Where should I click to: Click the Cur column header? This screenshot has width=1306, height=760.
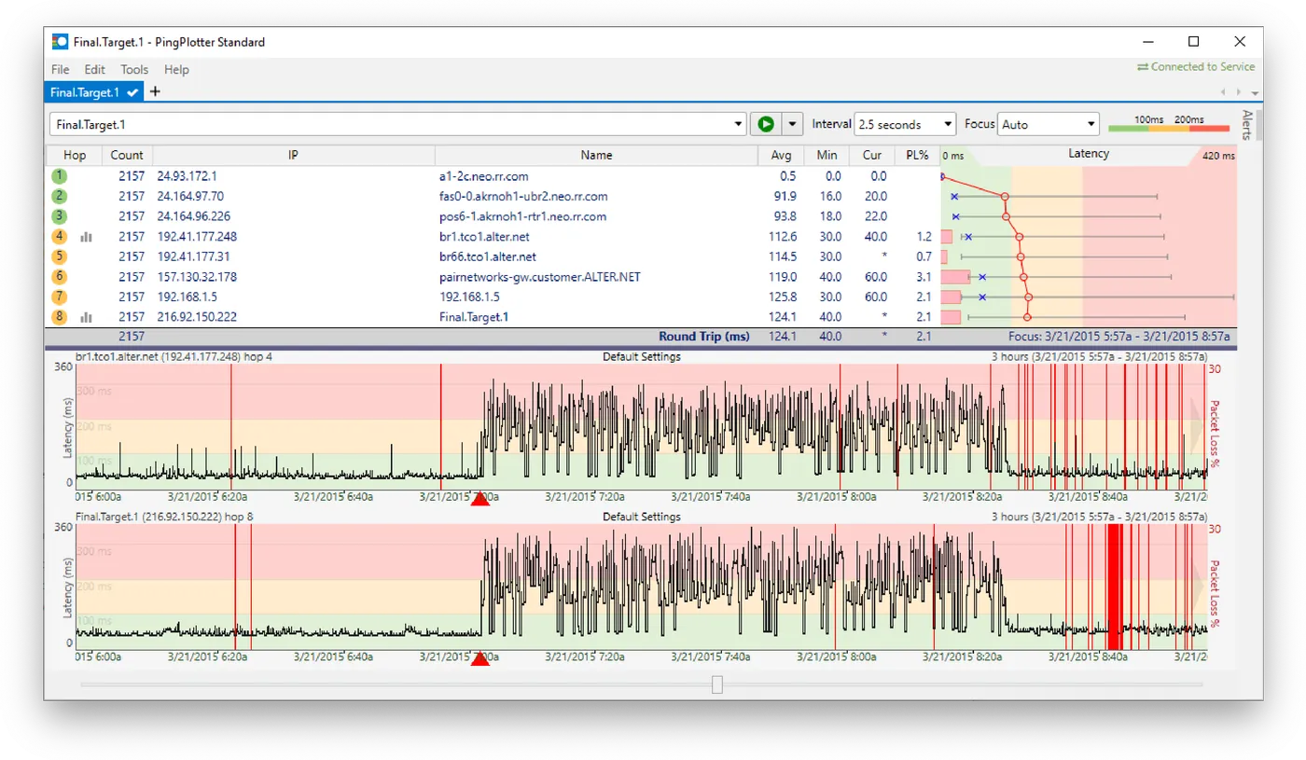pos(872,155)
